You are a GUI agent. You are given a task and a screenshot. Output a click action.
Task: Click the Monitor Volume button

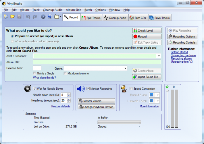pos(97,101)
